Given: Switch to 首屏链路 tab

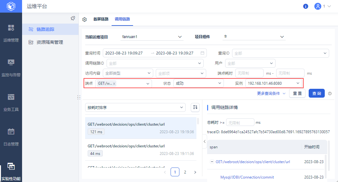Looking at the screenshot, I should tap(101, 19).
